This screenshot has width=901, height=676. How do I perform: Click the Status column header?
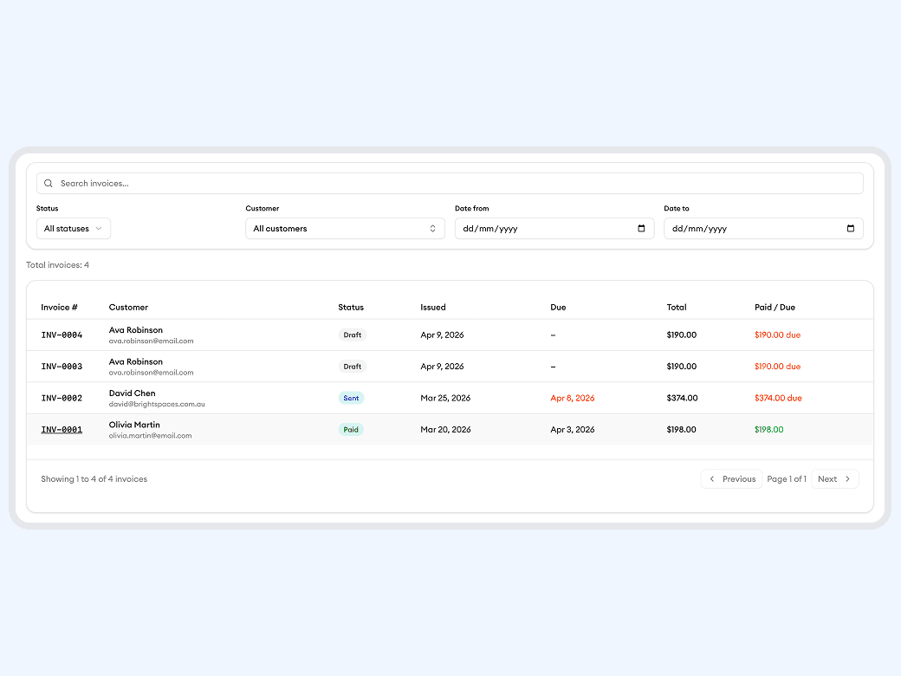[x=351, y=307]
